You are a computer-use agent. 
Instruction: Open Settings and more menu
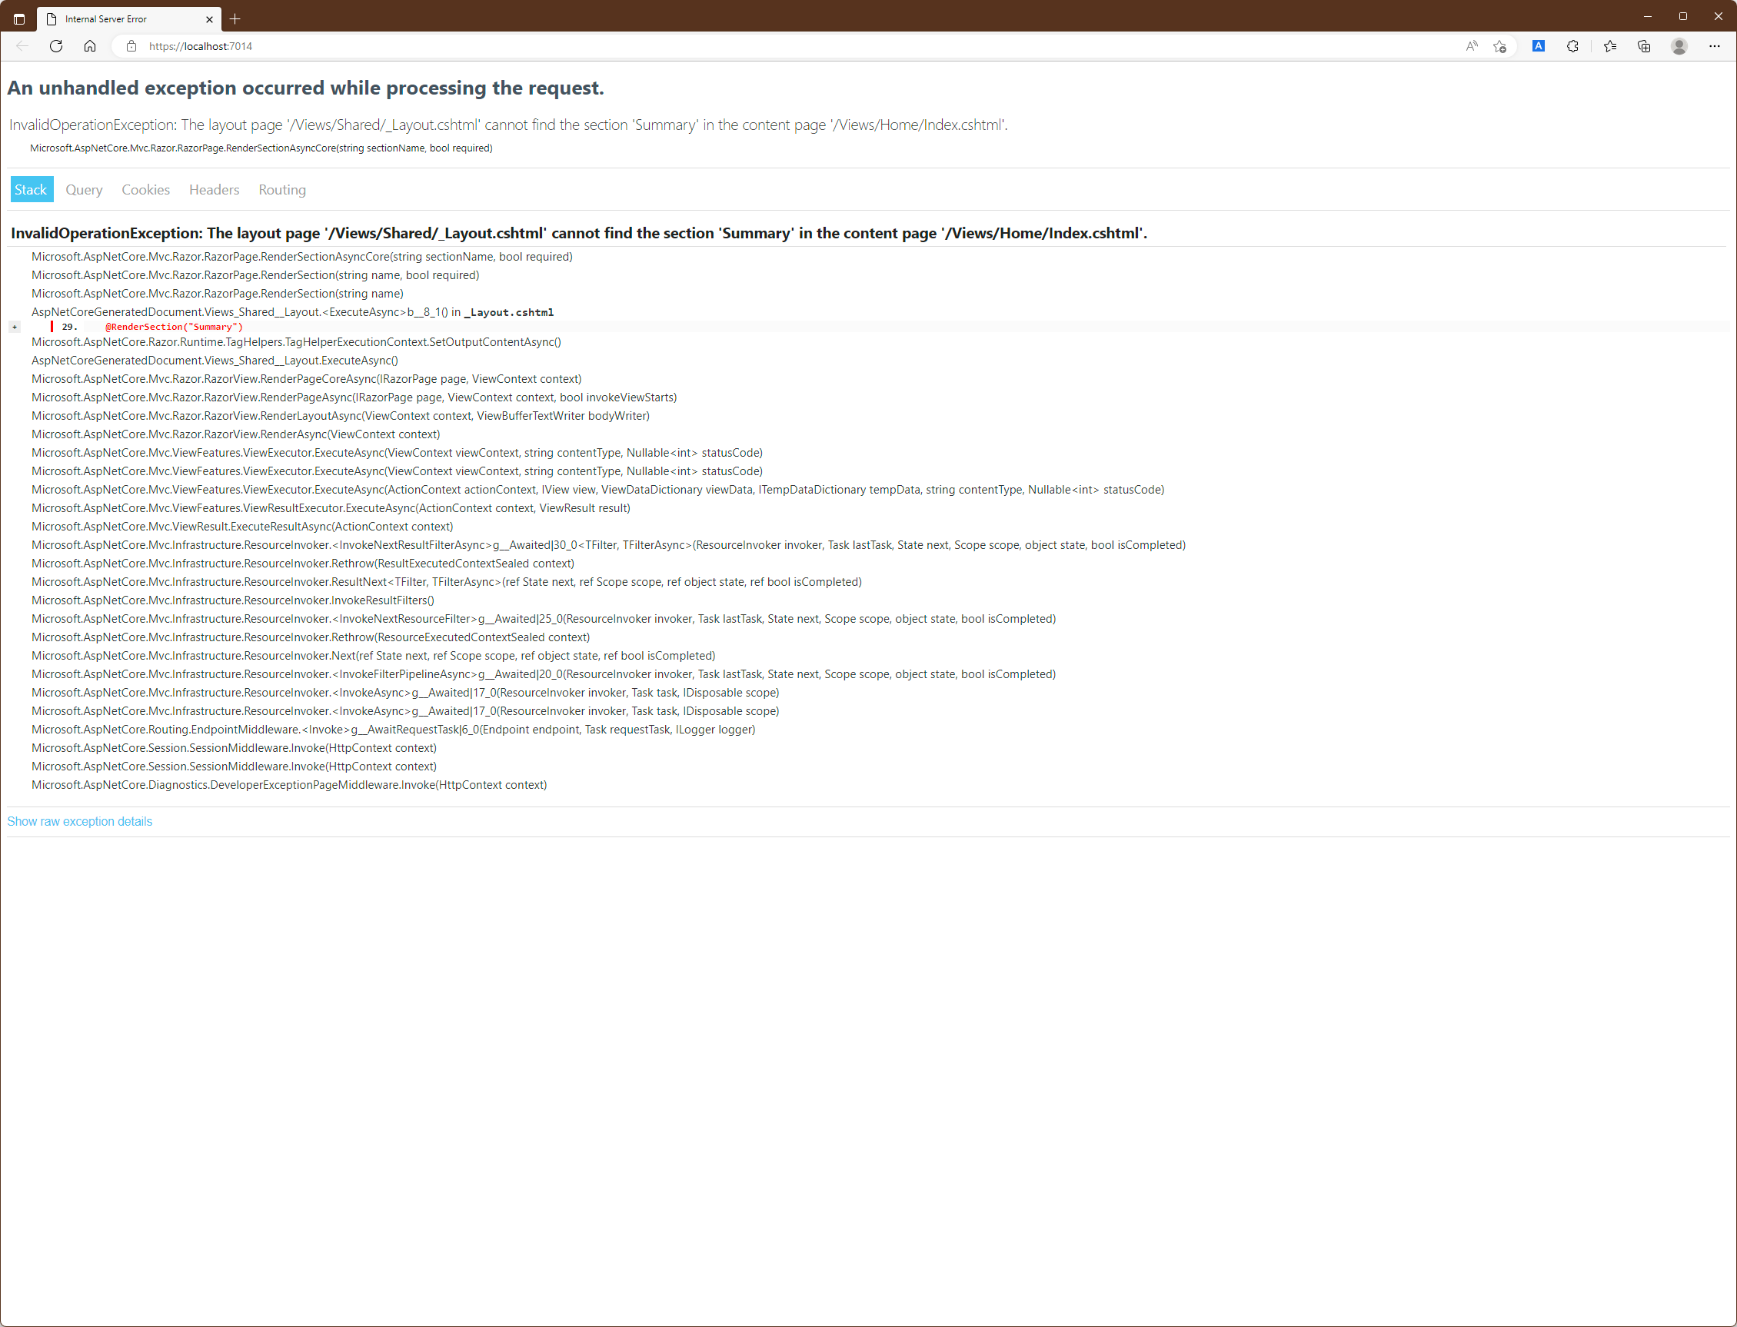click(x=1713, y=46)
